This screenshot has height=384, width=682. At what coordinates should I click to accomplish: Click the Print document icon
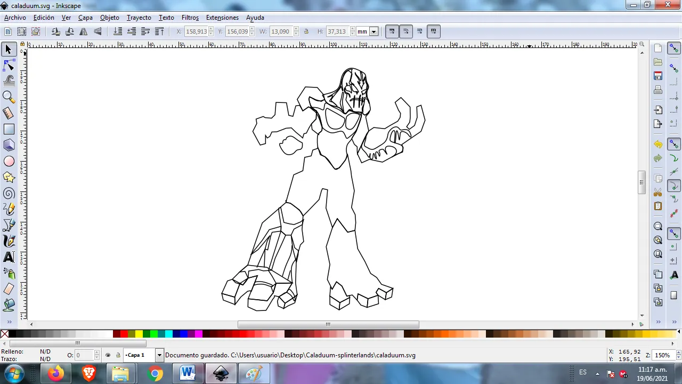pos(658,90)
